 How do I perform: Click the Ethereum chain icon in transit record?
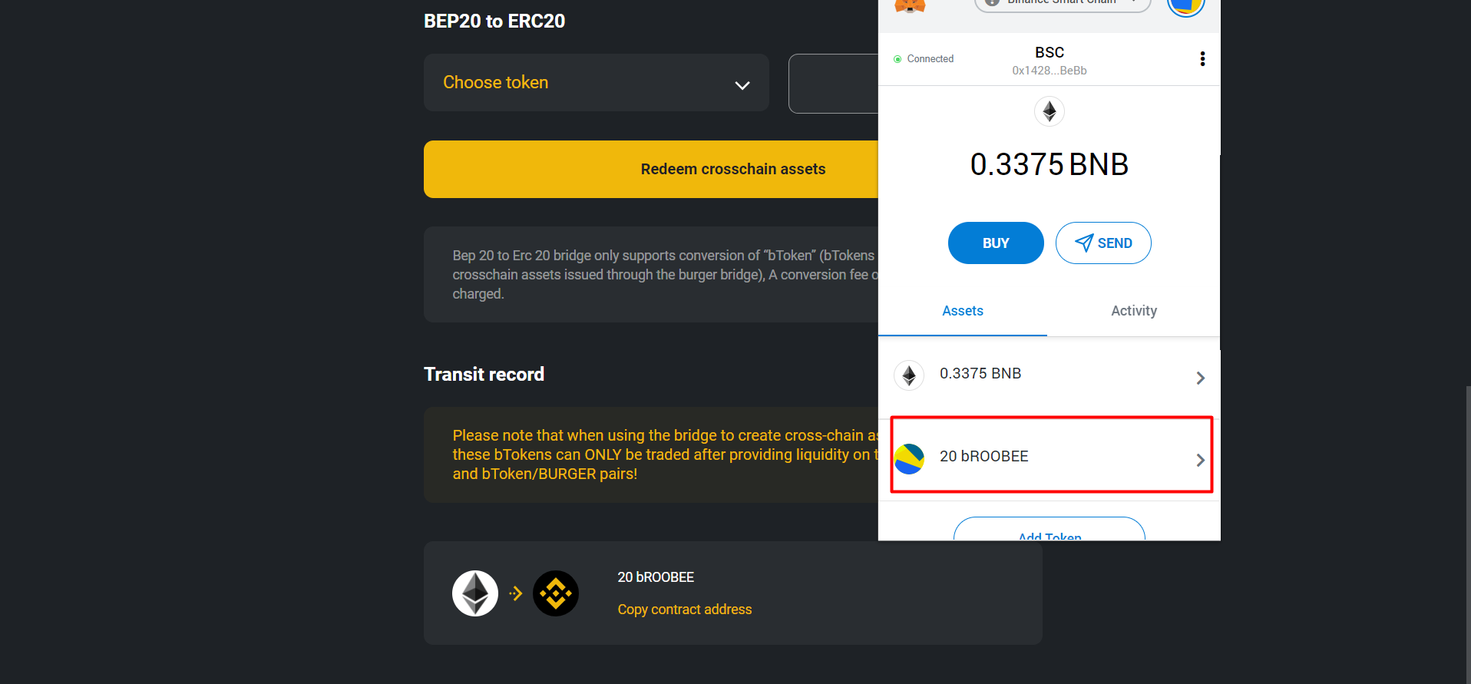click(x=475, y=593)
